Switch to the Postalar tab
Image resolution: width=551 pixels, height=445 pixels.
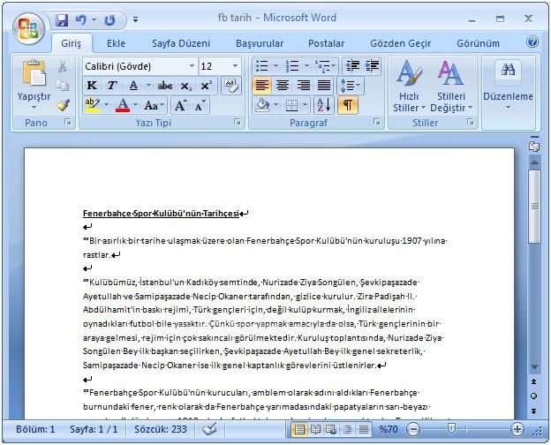(326, 43)
